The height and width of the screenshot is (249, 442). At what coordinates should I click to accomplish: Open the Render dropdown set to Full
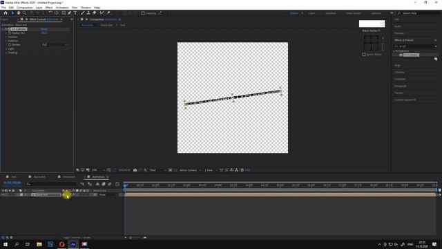point(55,45)
